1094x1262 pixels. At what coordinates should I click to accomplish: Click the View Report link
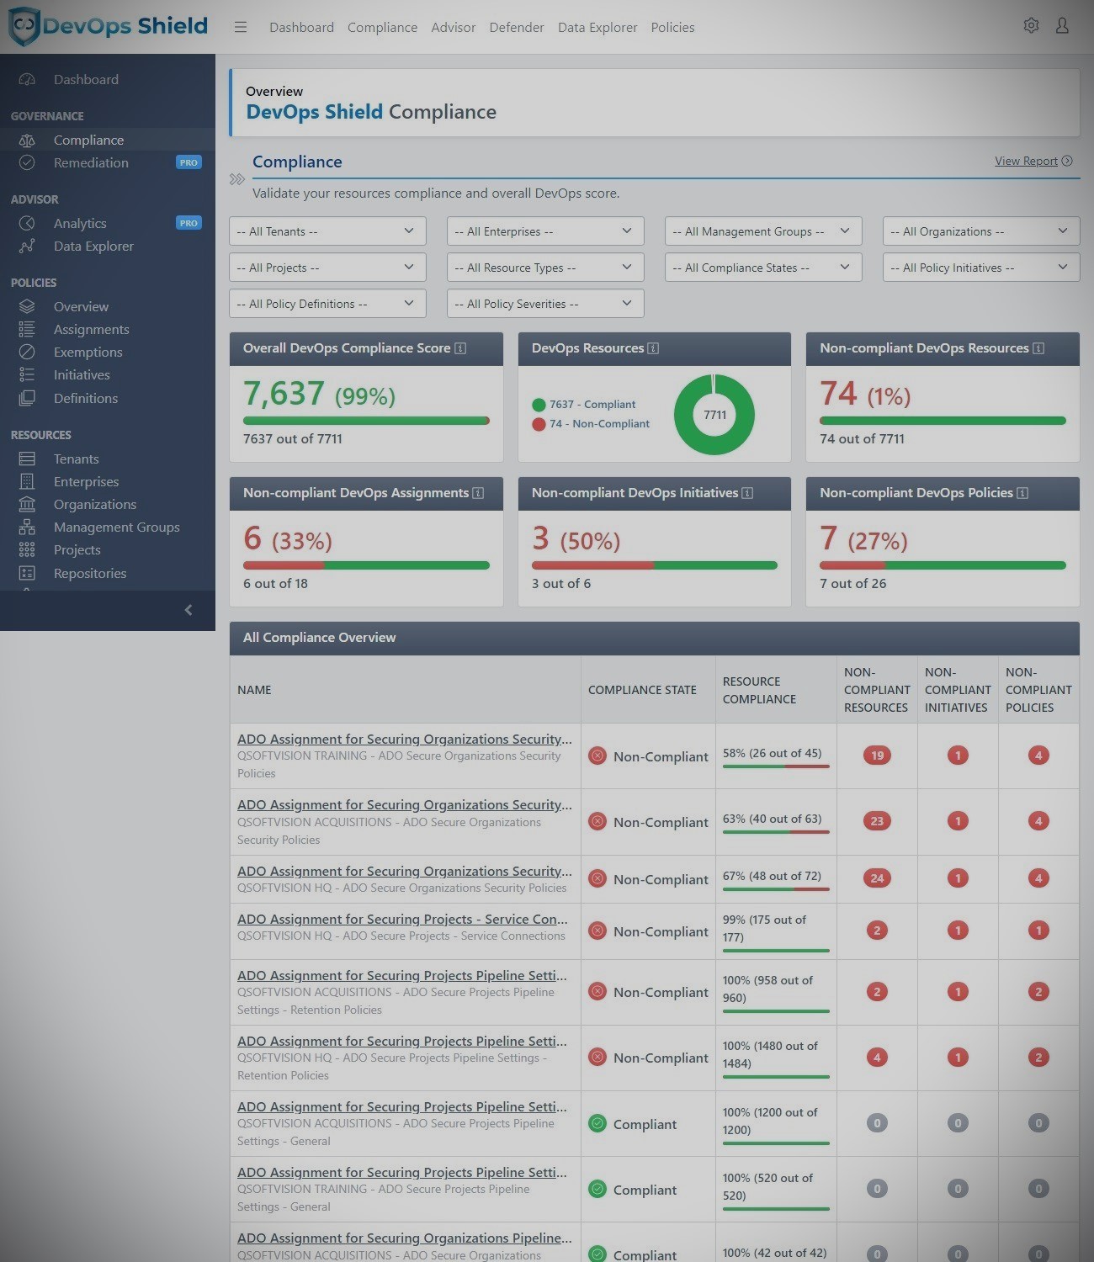(x=1026, y=161)
